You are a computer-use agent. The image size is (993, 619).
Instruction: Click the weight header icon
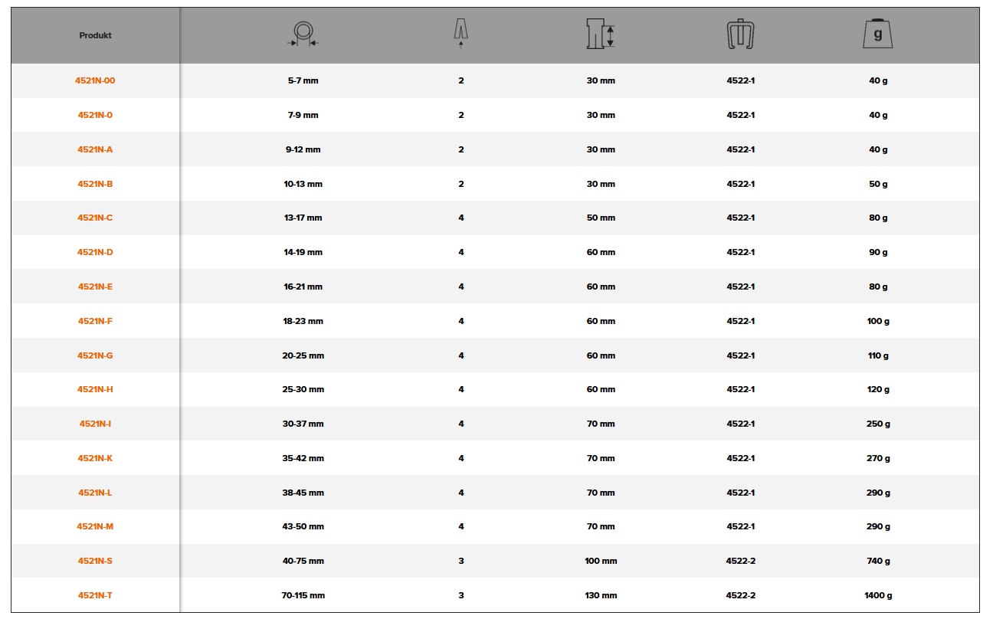878,34
